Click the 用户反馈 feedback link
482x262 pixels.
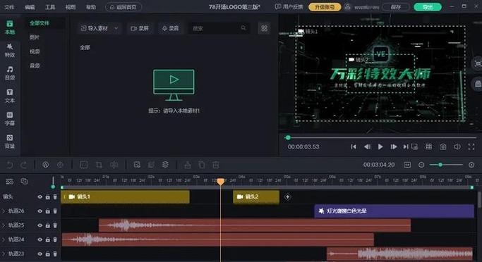[289, 7]
